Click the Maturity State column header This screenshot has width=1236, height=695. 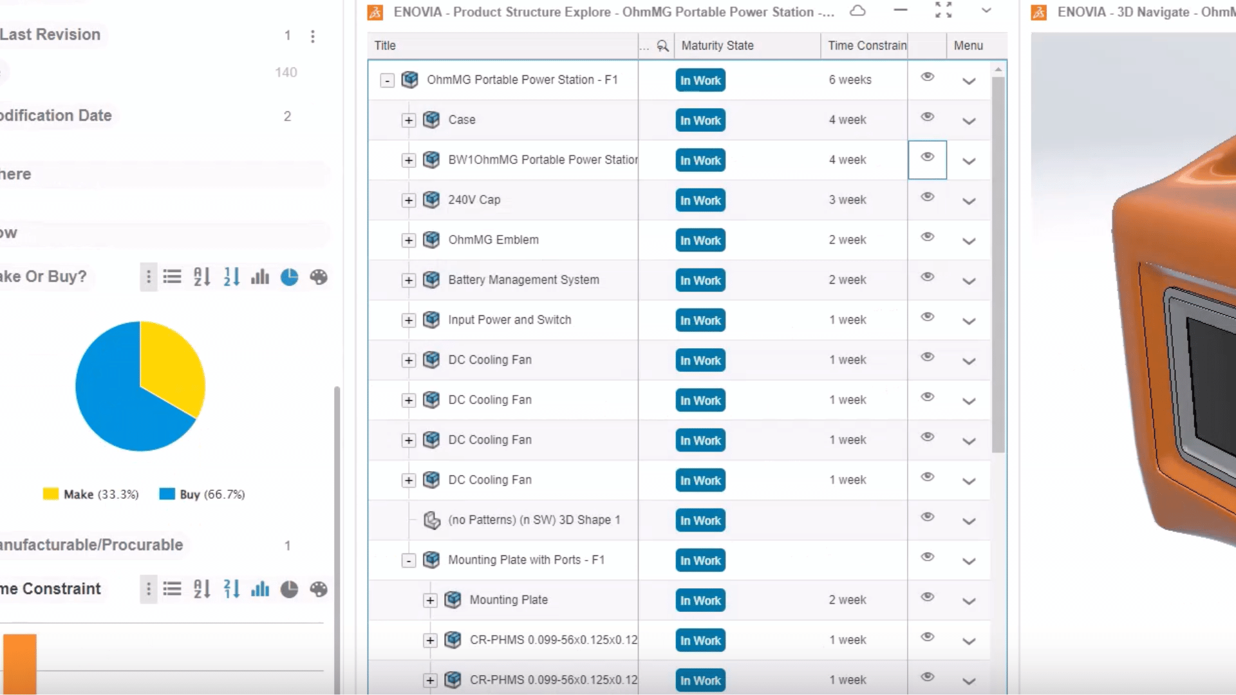(x=747, y=46)
